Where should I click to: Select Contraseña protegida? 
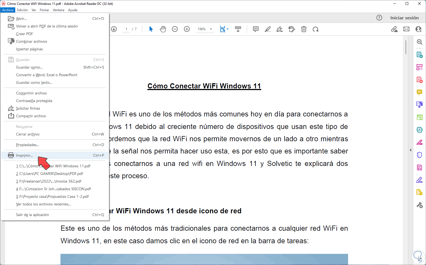coord(55,101)
